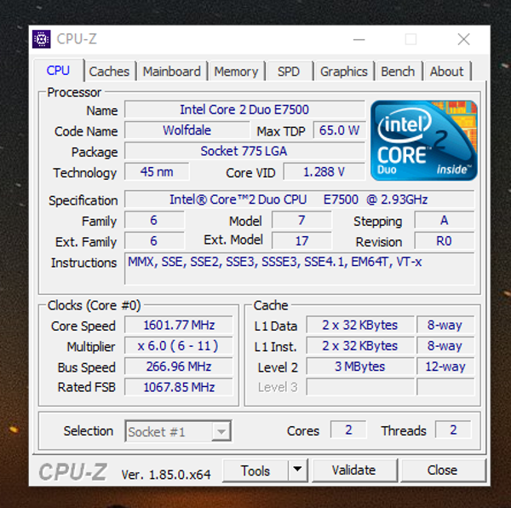Minimize the CPU-Z window
Image resolution: width=511 pixels, height=508 pixels.
359,39
